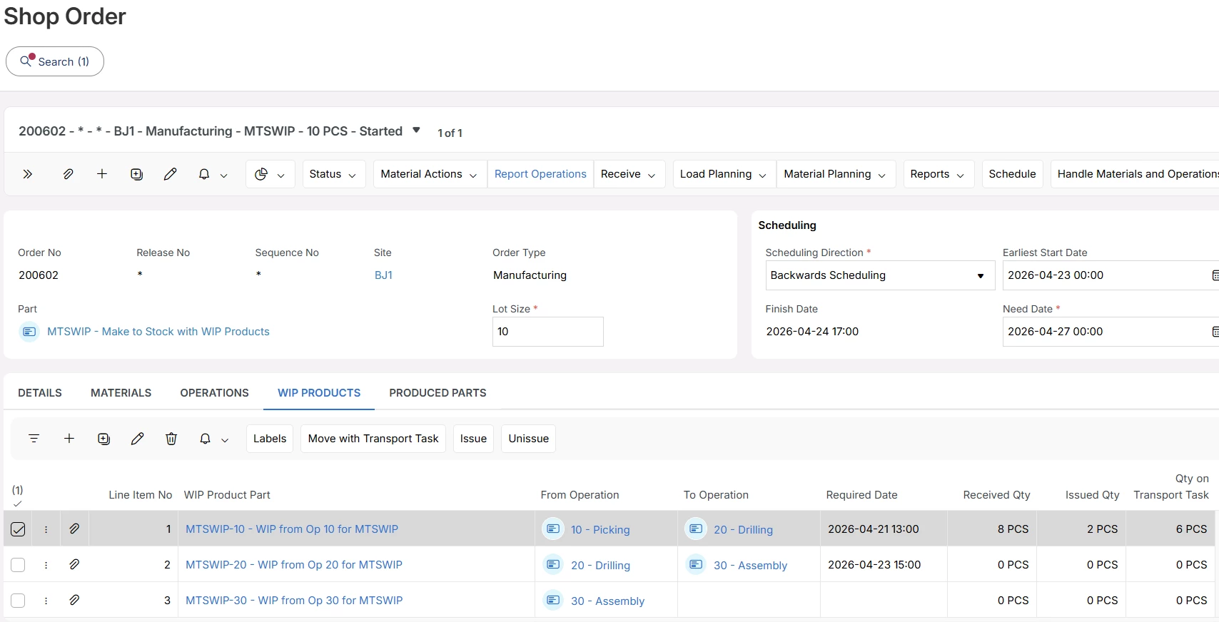
Task: Click the Unissue button
Action: pyautogui.click(x=529, y=439)
